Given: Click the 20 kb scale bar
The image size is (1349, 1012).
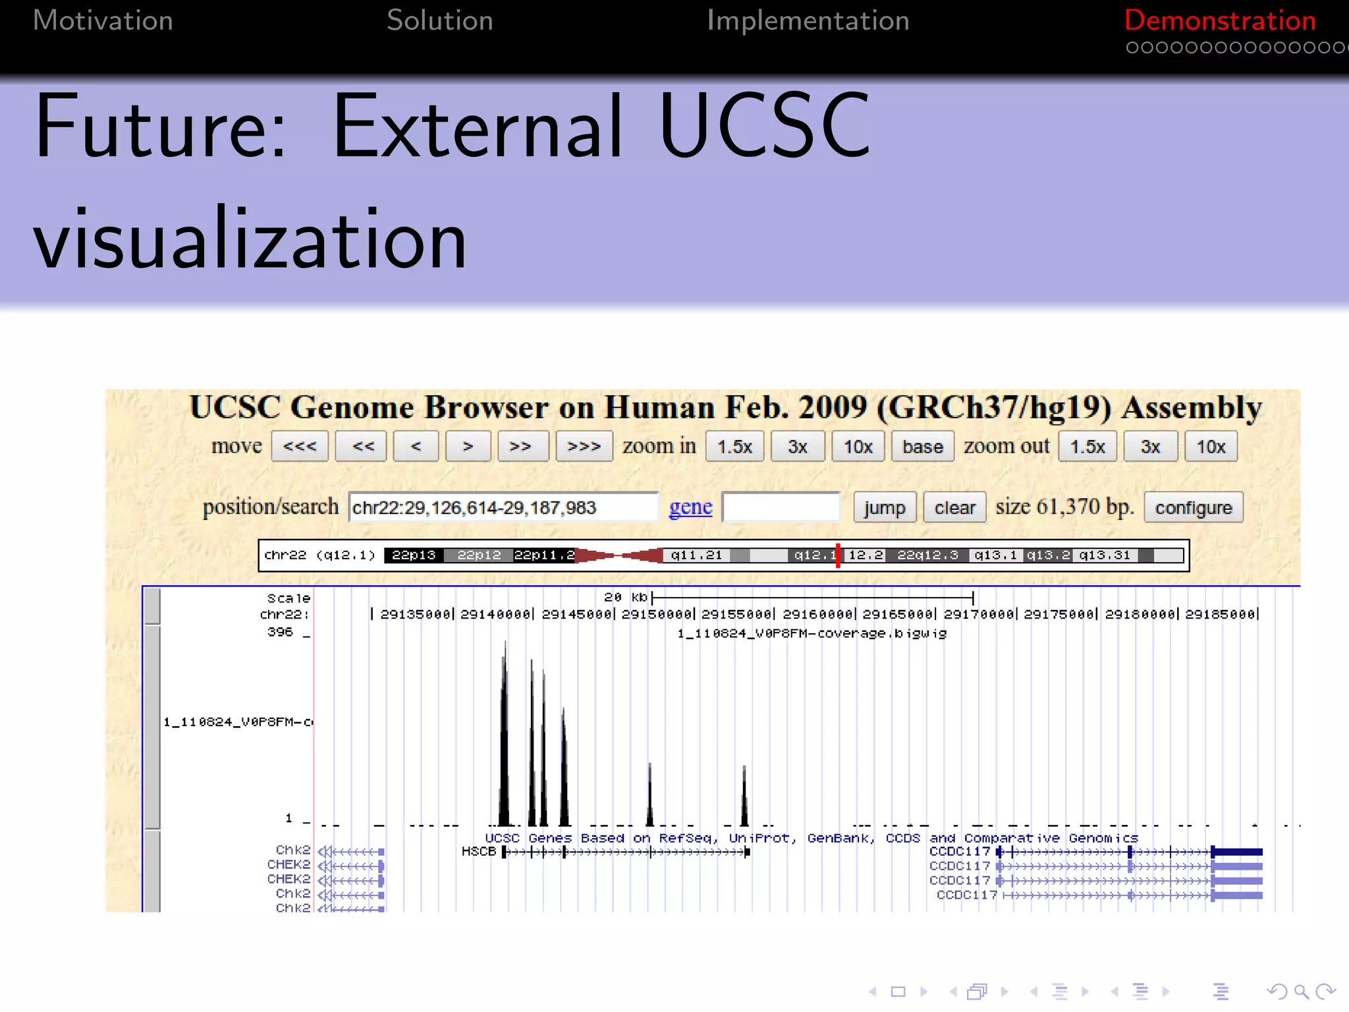Looking at the screenshot, I should (812, 598).
